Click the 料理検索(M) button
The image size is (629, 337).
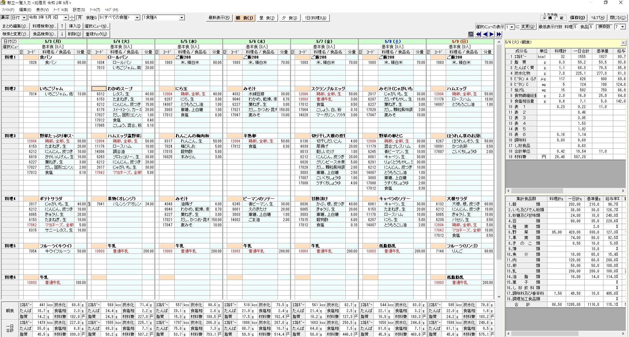coord(45,26)
